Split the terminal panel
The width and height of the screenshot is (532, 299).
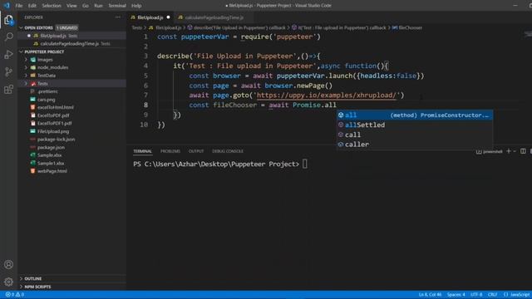523,151
